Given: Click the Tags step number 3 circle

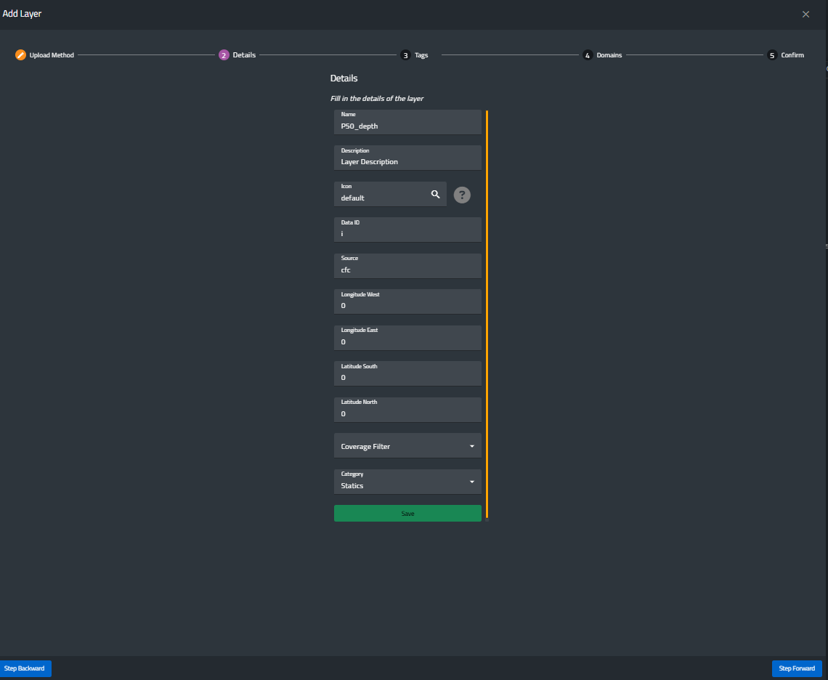Looking at the screenshot, I should (405, 55).
